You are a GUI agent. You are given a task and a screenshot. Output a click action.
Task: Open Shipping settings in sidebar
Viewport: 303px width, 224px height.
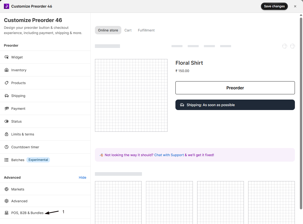click(x=45, y=96)
